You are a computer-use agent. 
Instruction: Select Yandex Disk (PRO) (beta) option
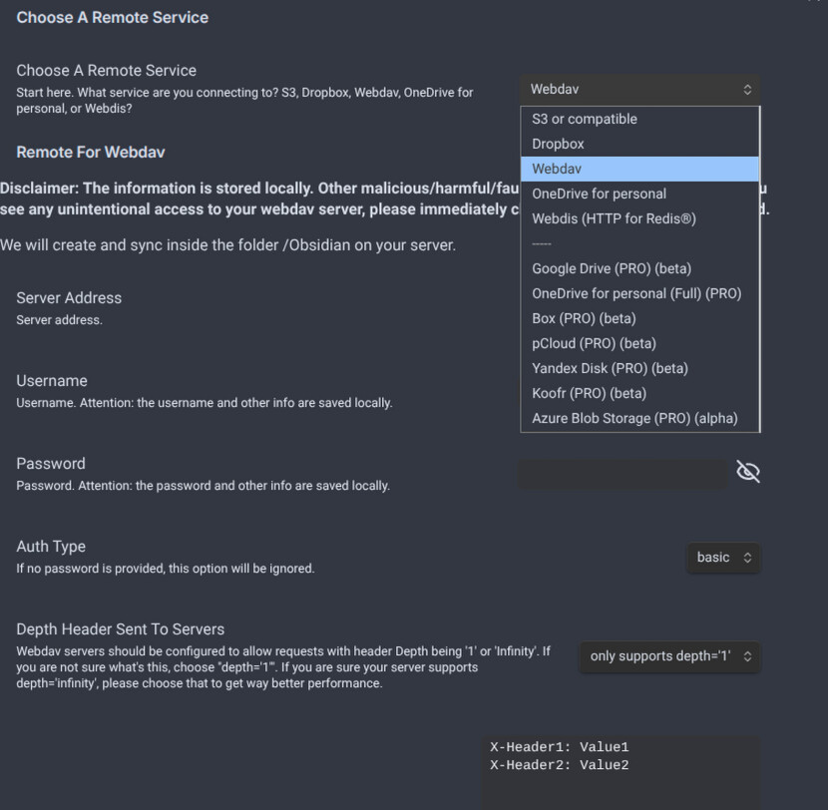610,368
